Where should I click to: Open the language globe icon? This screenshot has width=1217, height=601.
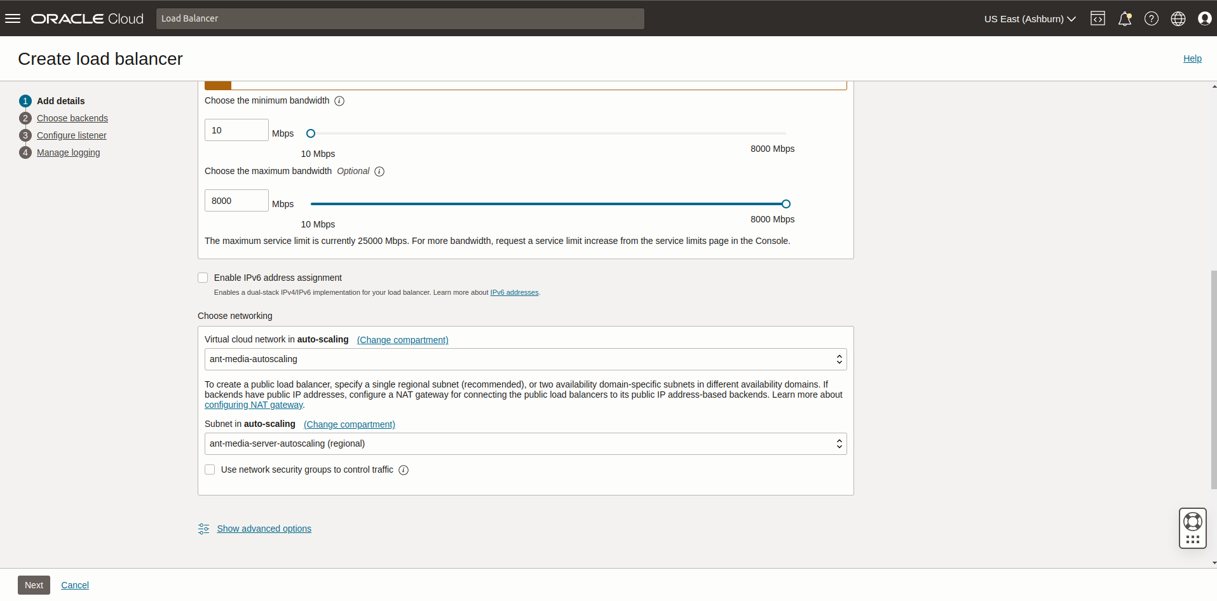pos(1178,18)
